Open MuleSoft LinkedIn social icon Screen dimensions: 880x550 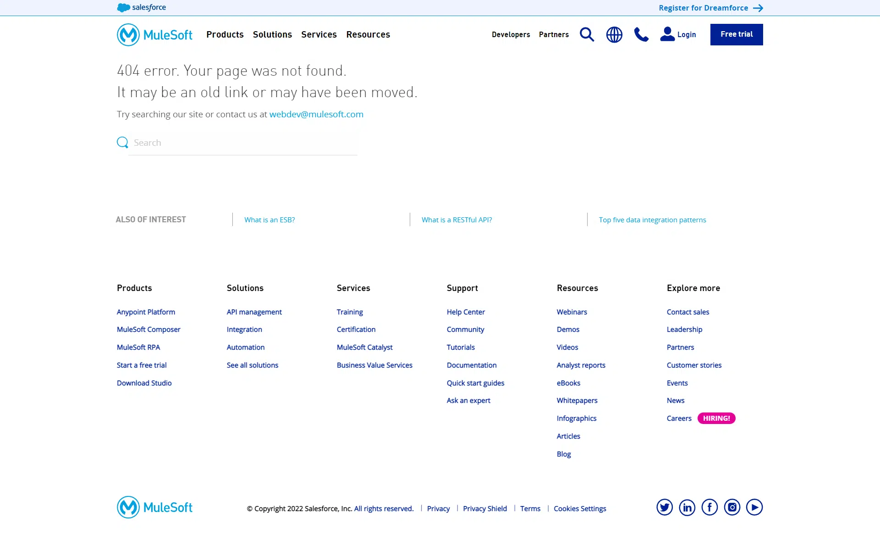pyautogui.click(x=687, y=507)
